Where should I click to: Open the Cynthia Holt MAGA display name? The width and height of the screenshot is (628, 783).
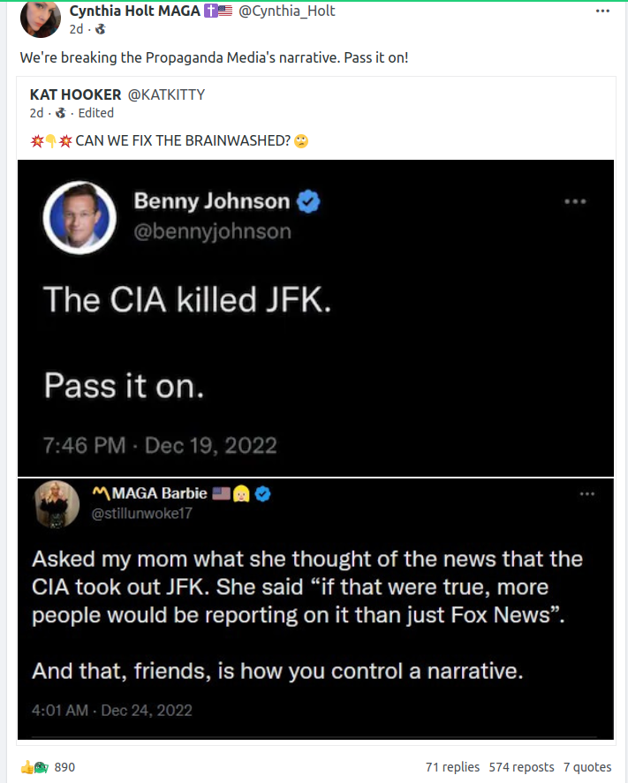coord(136,11)
